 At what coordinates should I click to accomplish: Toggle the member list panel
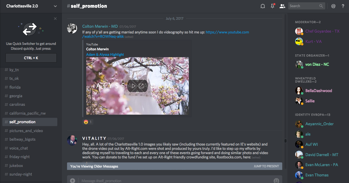pyautogui.click(x=283, y=6)
